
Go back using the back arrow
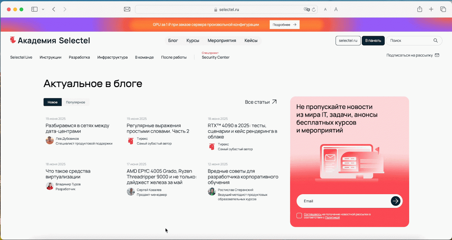click(54, 9)
